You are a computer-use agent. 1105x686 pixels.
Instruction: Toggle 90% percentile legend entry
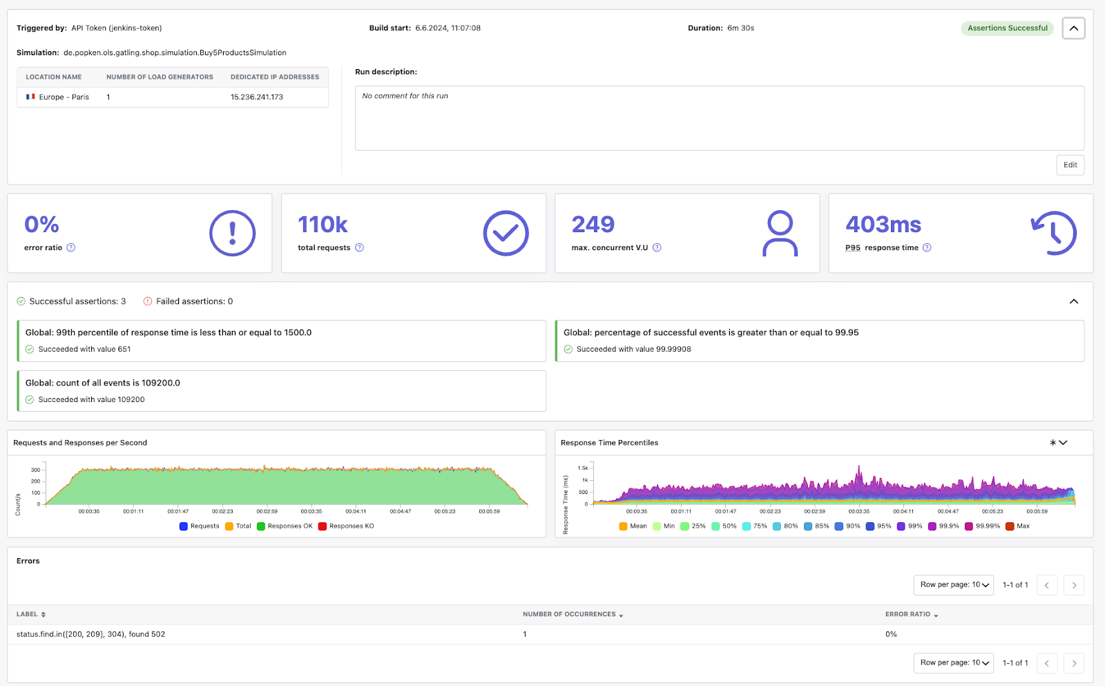tap(847, 526)
